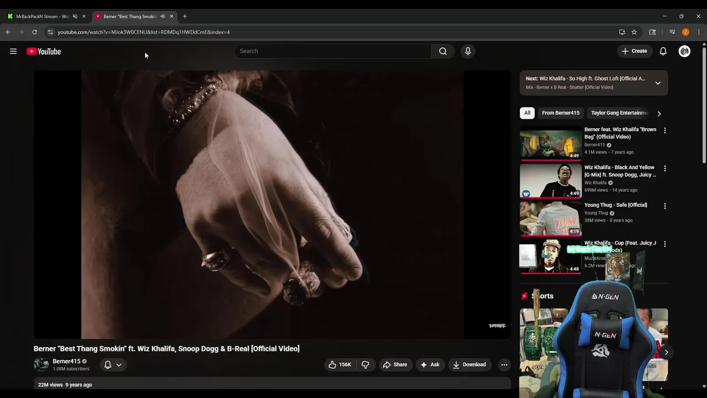Viewport: 707px width, 398px height.
Task: Switch to the Berner Best Thang Smokin tab
Action: click(x=130, y=17)
